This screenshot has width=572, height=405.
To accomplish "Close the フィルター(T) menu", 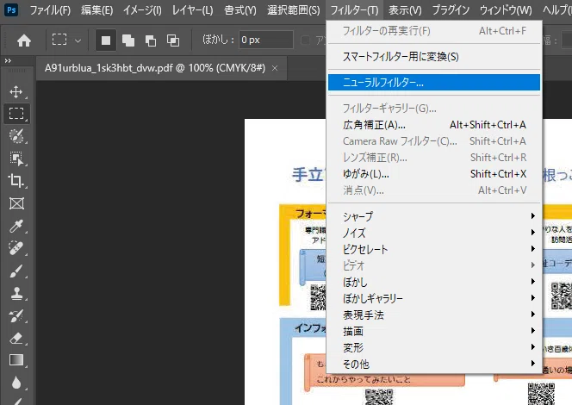I will 354,9.
